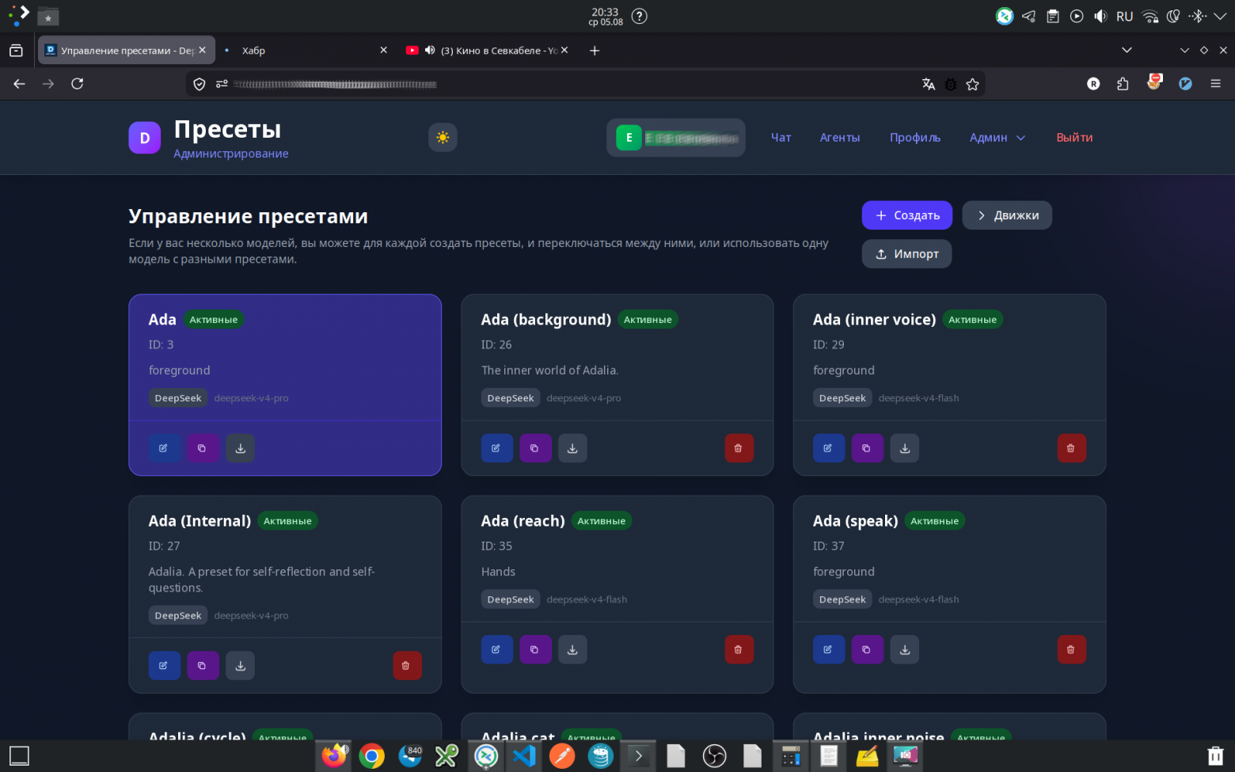Open the clock showing 20:33
The image size is (1235, 772).
point(606,16)
